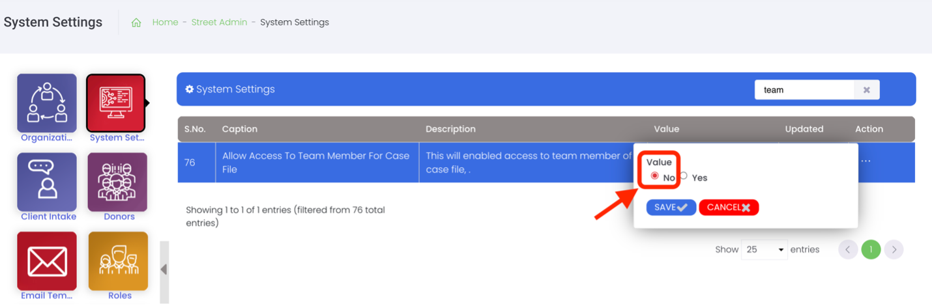Go to the Street Admin breadcrumb link
The height and width of the screenshot is (306, 932).
pyautogui.click(x=219, y=22)
